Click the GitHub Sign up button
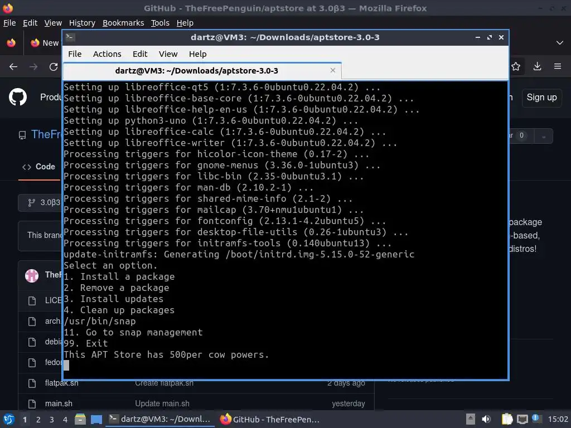Image resolution: width=571 pixels, height=428 pixels. click(x=541, y=97)
